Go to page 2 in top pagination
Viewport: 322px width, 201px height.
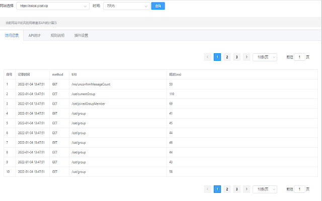click(x=227, y=57)
